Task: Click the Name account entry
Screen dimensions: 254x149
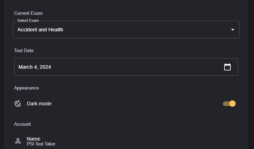Action: (34, 139)
